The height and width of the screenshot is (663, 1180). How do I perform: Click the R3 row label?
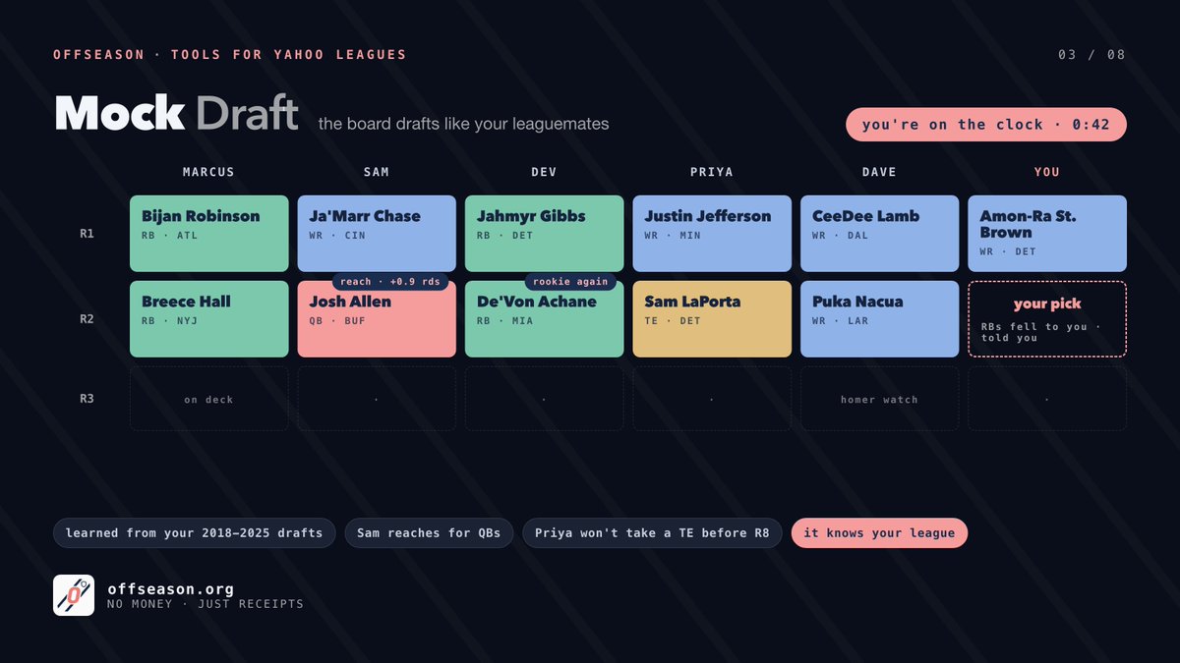tap(88, 399)
